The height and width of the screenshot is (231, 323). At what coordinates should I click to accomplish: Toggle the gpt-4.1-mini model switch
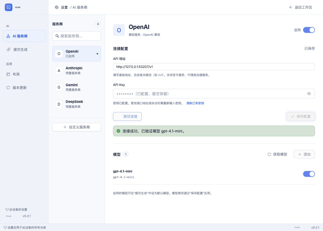pyautogui.click(x=309, y=174)
